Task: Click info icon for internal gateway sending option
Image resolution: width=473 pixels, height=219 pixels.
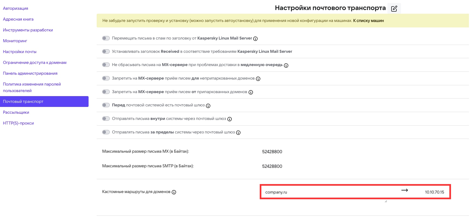Action: [x=230, y=119]
